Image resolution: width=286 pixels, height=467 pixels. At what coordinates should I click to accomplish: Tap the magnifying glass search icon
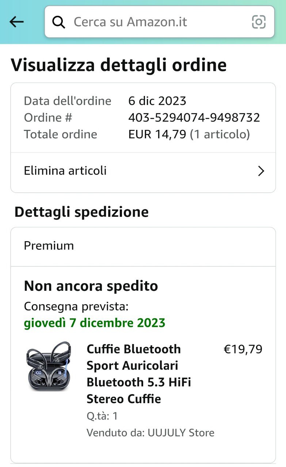tap(58, 22)
